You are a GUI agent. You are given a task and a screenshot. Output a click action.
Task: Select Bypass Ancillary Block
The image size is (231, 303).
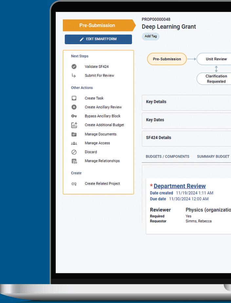click(x=103, y=116)
